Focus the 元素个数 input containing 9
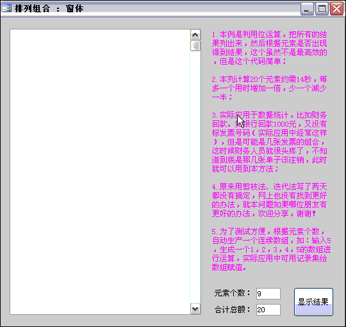Image resolution: width=346 pixels, height=327 pixels. click(x=268, y=294)
